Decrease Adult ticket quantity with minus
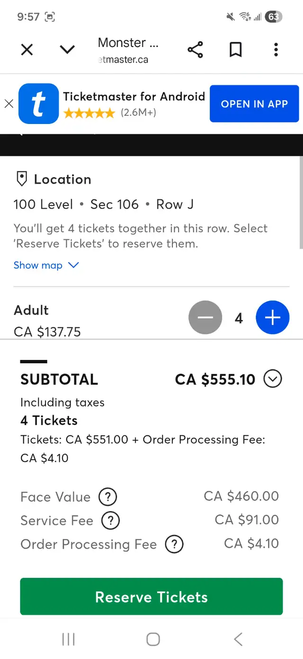This screenshot has height=659, width=303. click(x=205, y=318)
